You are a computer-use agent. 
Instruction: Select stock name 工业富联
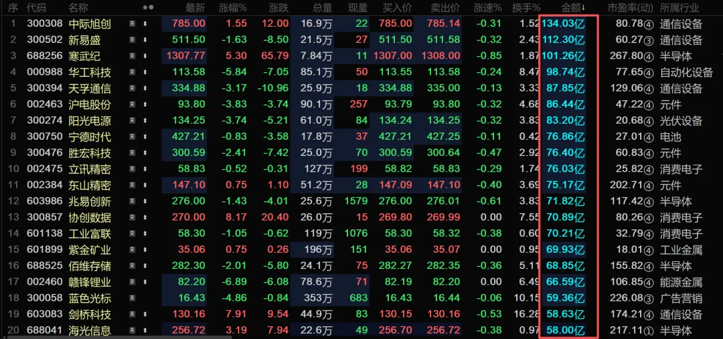point(90,233)
